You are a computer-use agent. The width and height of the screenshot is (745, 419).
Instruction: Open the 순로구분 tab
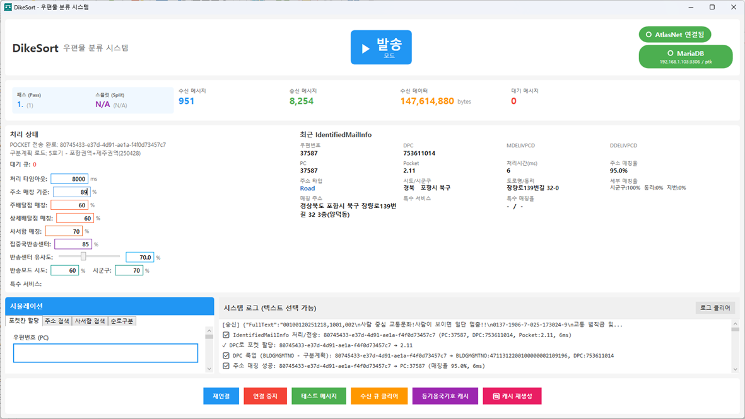[x=122, y=321]
